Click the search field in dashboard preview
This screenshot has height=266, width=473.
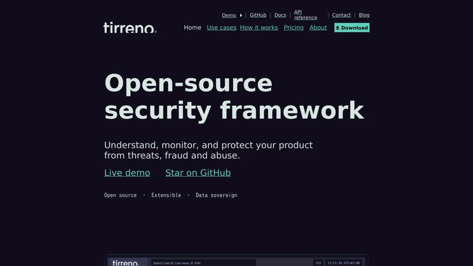pos(204,263)
